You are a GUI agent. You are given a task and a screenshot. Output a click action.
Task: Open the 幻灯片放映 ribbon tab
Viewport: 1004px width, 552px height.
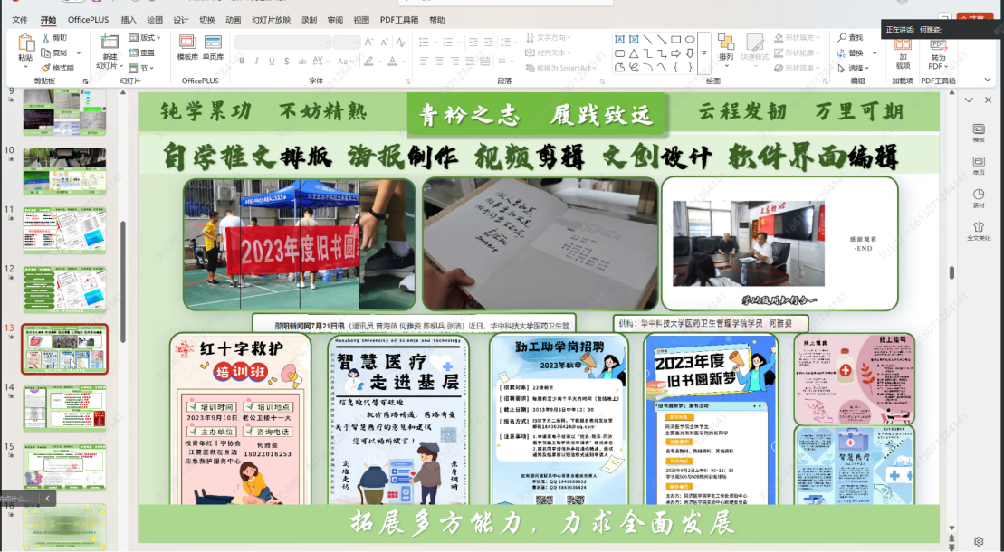click(272, 20)
